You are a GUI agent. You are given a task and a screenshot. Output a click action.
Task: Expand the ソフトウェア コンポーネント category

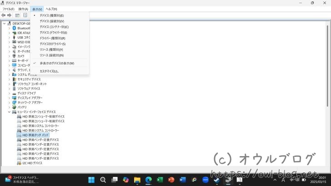9,84
